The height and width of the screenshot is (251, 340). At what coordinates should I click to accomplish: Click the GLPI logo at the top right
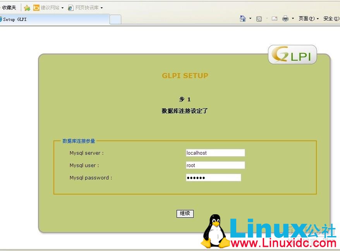click(x=292, y=55)
